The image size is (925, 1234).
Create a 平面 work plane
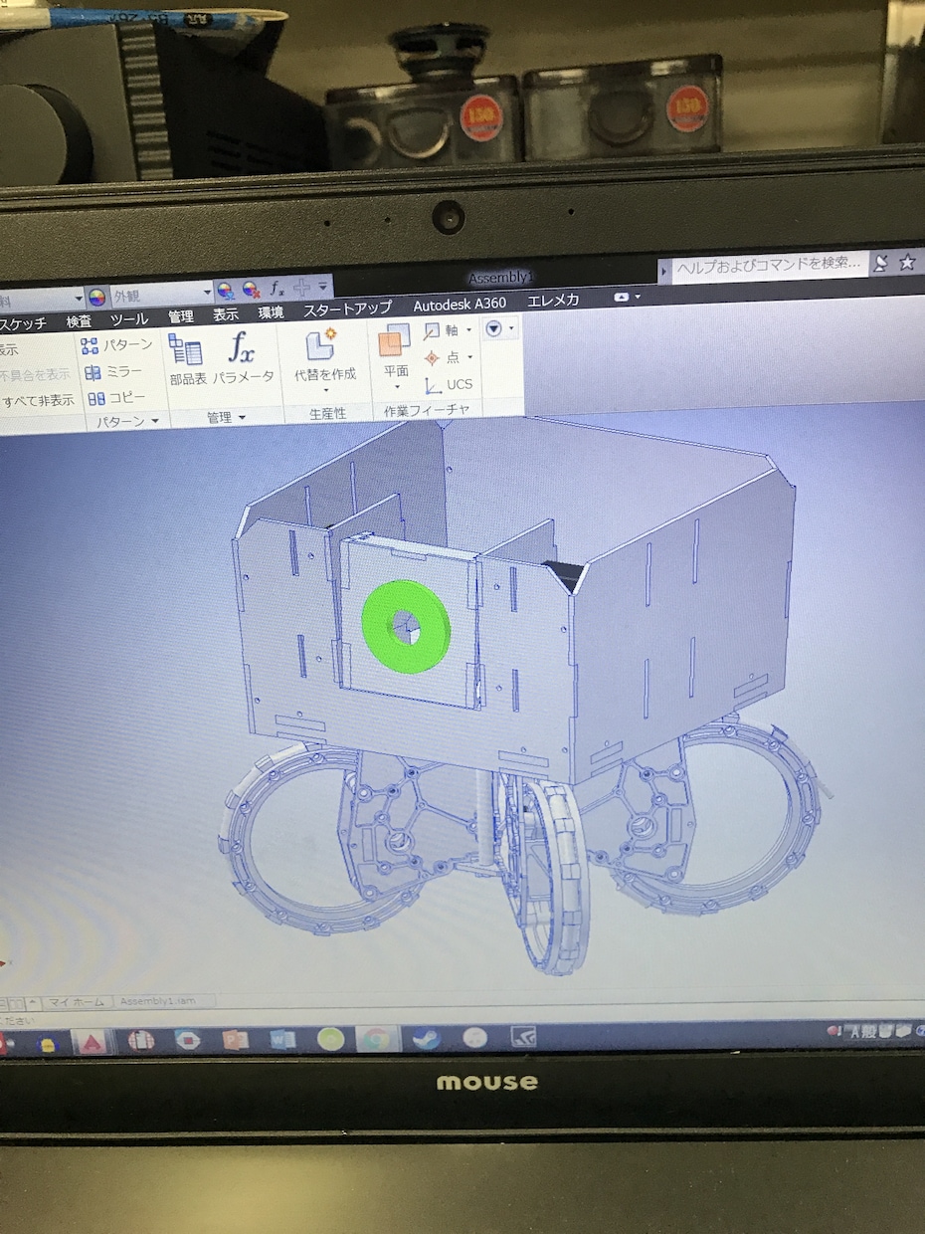(x=395, y=351)
